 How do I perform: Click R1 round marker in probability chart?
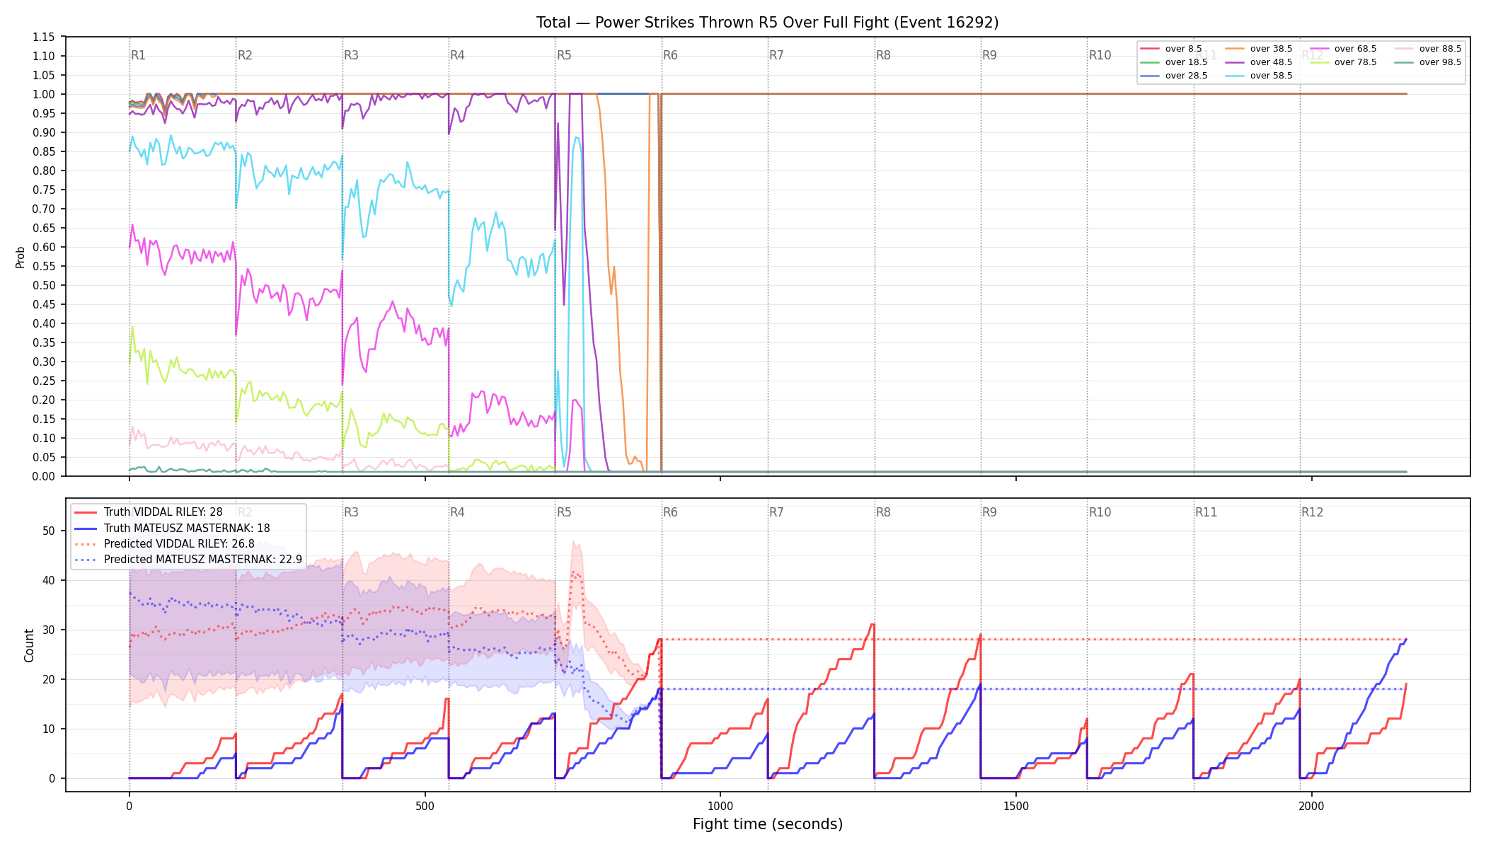pyautogui.click(x=138, y=55)
